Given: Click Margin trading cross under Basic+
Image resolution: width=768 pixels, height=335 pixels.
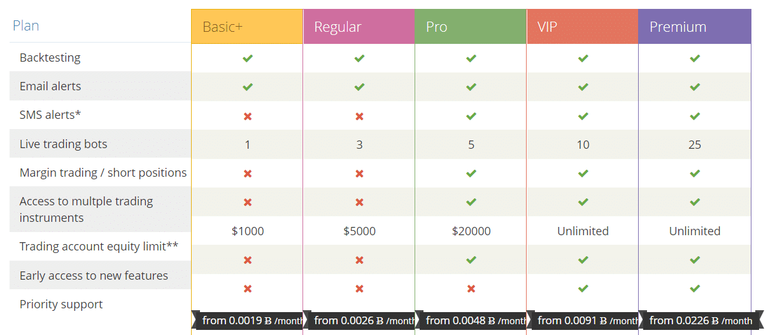Looking at the screenshot, I should (x=248, y=174).
